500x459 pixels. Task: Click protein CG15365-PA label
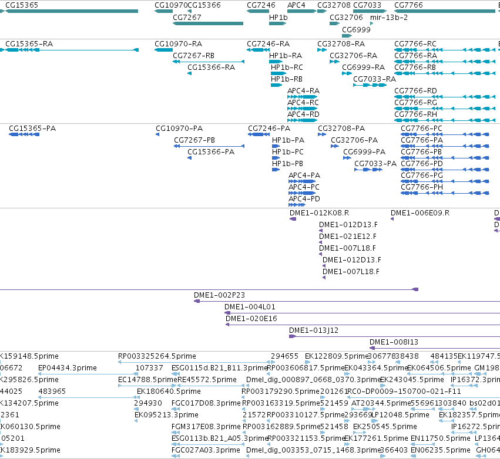click(32, 129)
